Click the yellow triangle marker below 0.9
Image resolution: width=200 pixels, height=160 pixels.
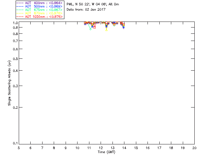106,30
